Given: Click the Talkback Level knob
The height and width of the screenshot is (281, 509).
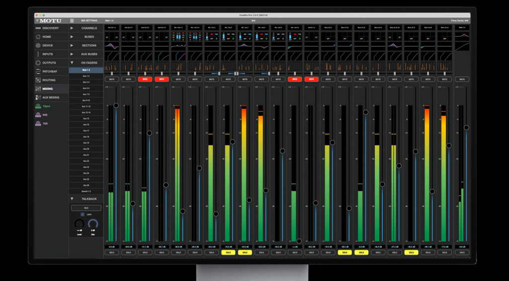Looking at the screenshot, I should click(80, 224).
